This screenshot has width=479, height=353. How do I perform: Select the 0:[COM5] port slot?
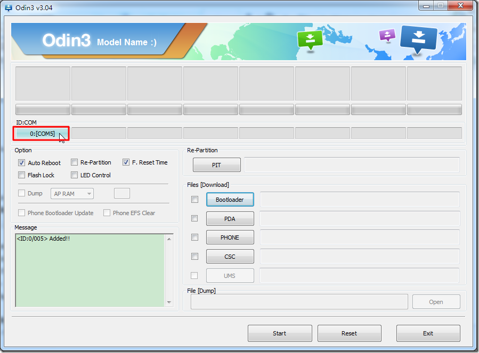point(42,134)
